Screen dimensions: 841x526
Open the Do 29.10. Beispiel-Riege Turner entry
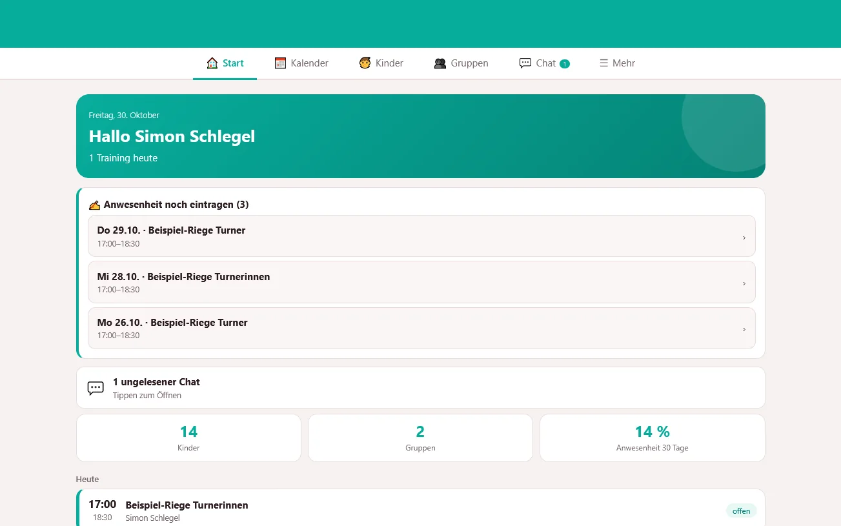pos(421,236)
